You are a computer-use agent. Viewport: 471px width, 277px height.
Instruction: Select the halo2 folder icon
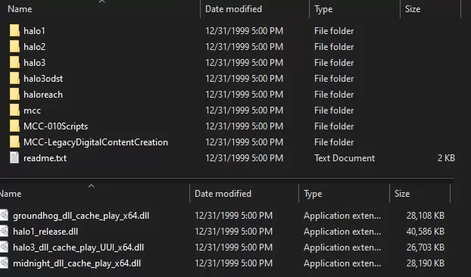click(x=14, y=47)
